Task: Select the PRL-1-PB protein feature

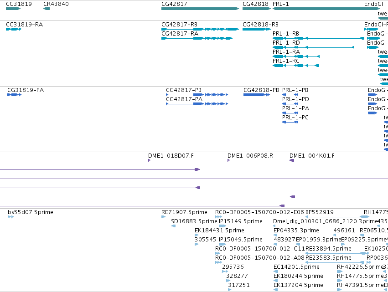Action: (x=290, y=95)
